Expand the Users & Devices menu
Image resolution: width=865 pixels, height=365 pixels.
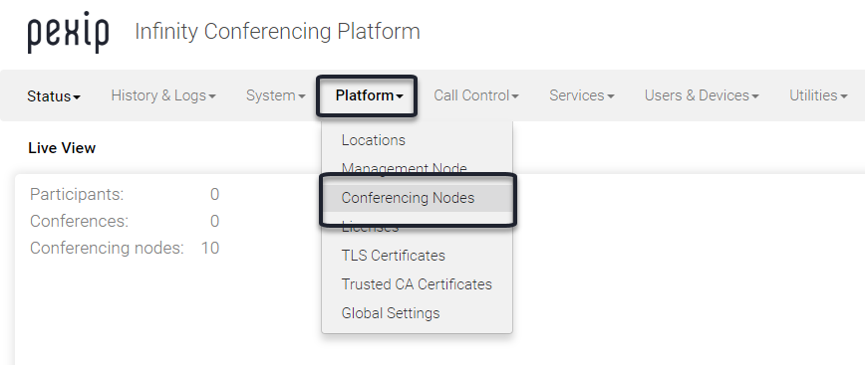click(x=702, y=95)
